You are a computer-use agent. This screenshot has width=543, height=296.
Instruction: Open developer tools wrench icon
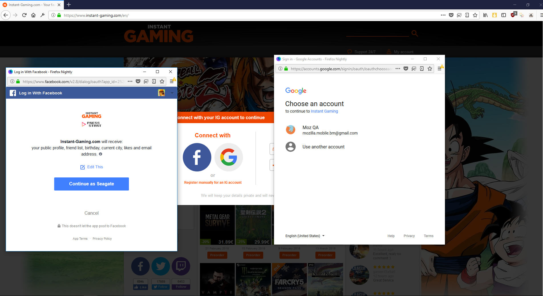42,15
